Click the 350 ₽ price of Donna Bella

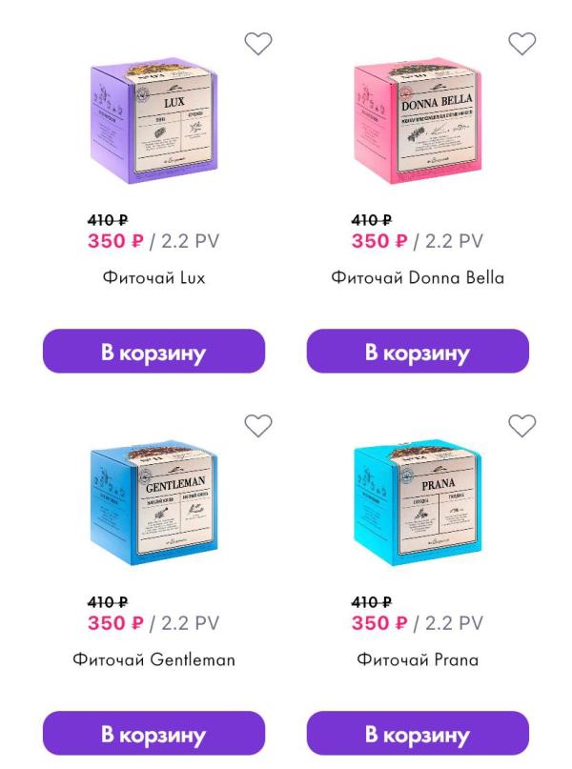point(379,241)
